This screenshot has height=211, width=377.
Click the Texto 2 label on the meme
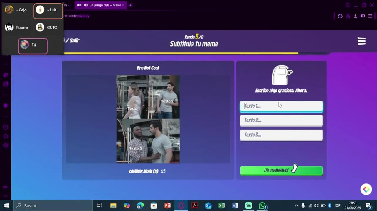click(167, 101)
